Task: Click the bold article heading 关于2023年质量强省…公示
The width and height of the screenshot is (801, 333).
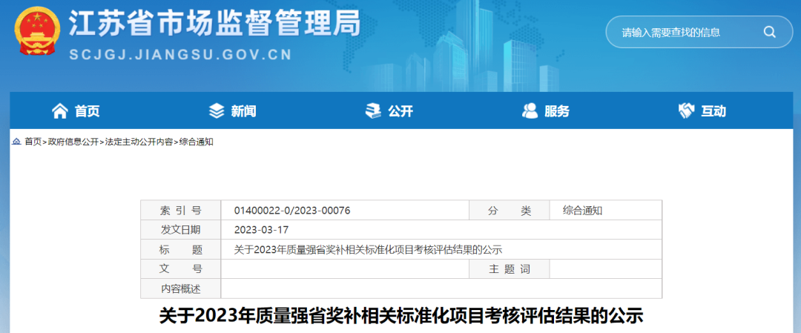Action: pyautogui.click(x=400, y=315)
